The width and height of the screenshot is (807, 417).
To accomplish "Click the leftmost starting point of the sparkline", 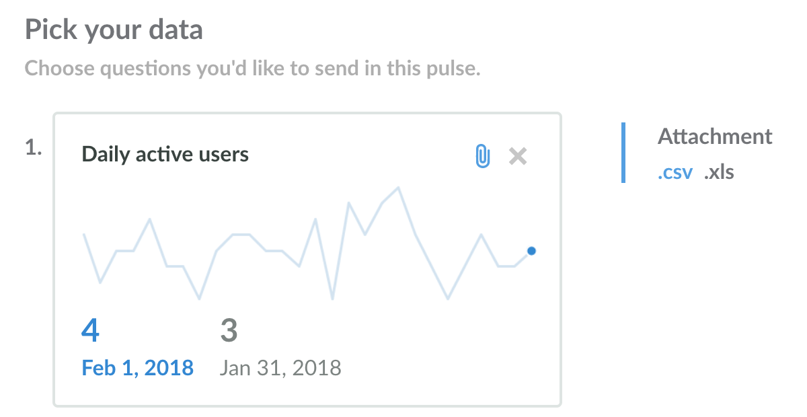I will coord(84,234).
